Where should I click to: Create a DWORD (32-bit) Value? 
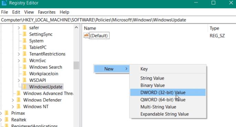(168, 92)
